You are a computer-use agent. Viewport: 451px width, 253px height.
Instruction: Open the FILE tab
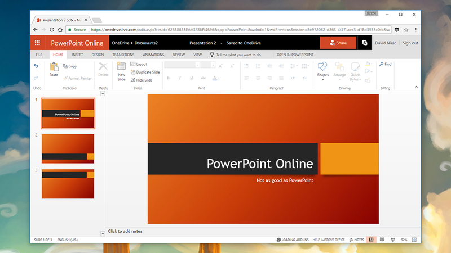tap(39, 55)
